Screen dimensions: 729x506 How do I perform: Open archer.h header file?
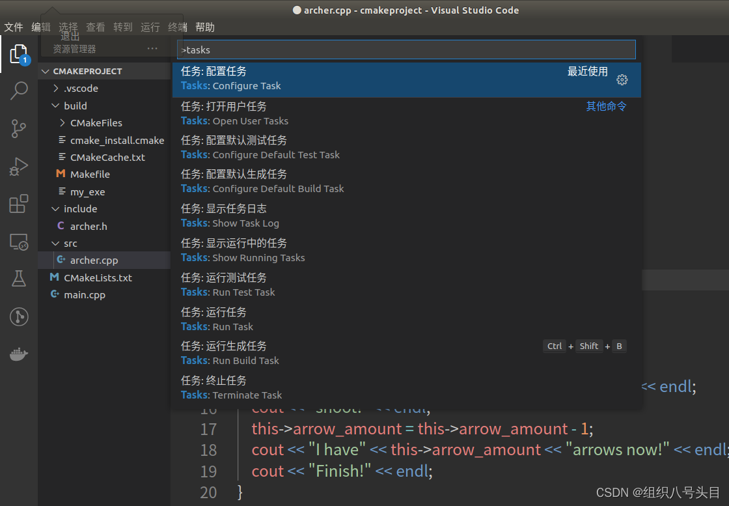105,226
